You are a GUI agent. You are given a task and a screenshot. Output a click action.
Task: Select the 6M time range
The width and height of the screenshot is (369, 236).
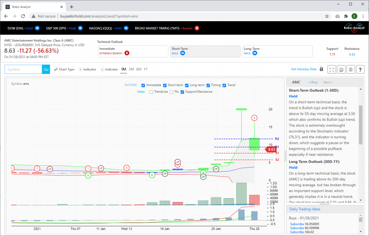[x=139, y=69]
